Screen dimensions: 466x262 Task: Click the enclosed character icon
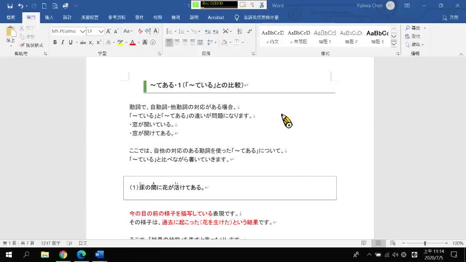click(x=153, y=42)
